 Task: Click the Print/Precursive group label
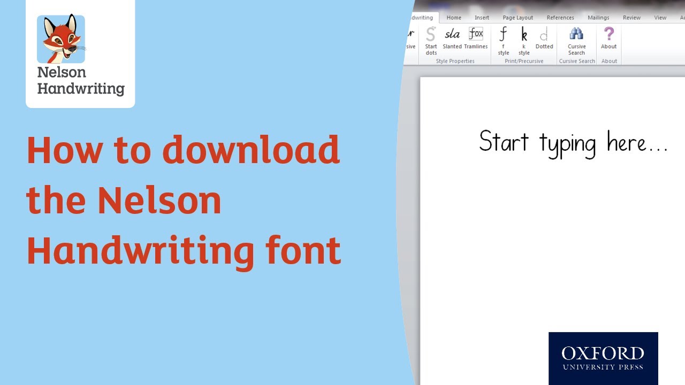524,61
